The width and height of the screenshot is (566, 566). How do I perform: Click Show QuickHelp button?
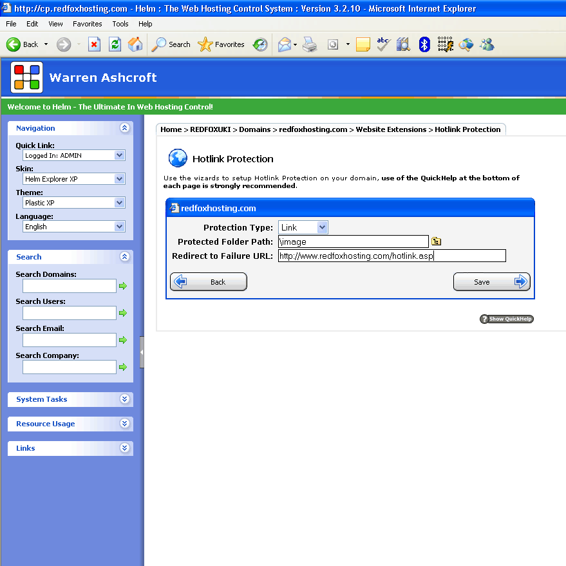click(507, 319)
